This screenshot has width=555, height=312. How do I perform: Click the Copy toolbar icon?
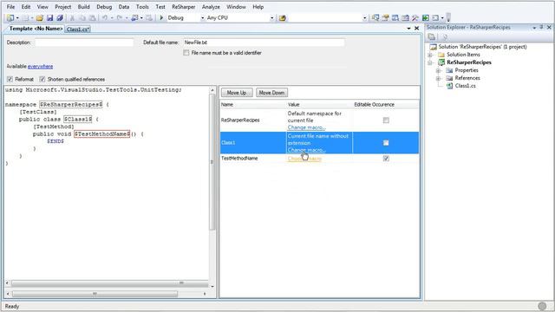click(82, 17)
